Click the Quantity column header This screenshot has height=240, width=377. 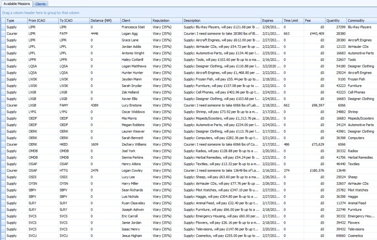pos(336,21)
